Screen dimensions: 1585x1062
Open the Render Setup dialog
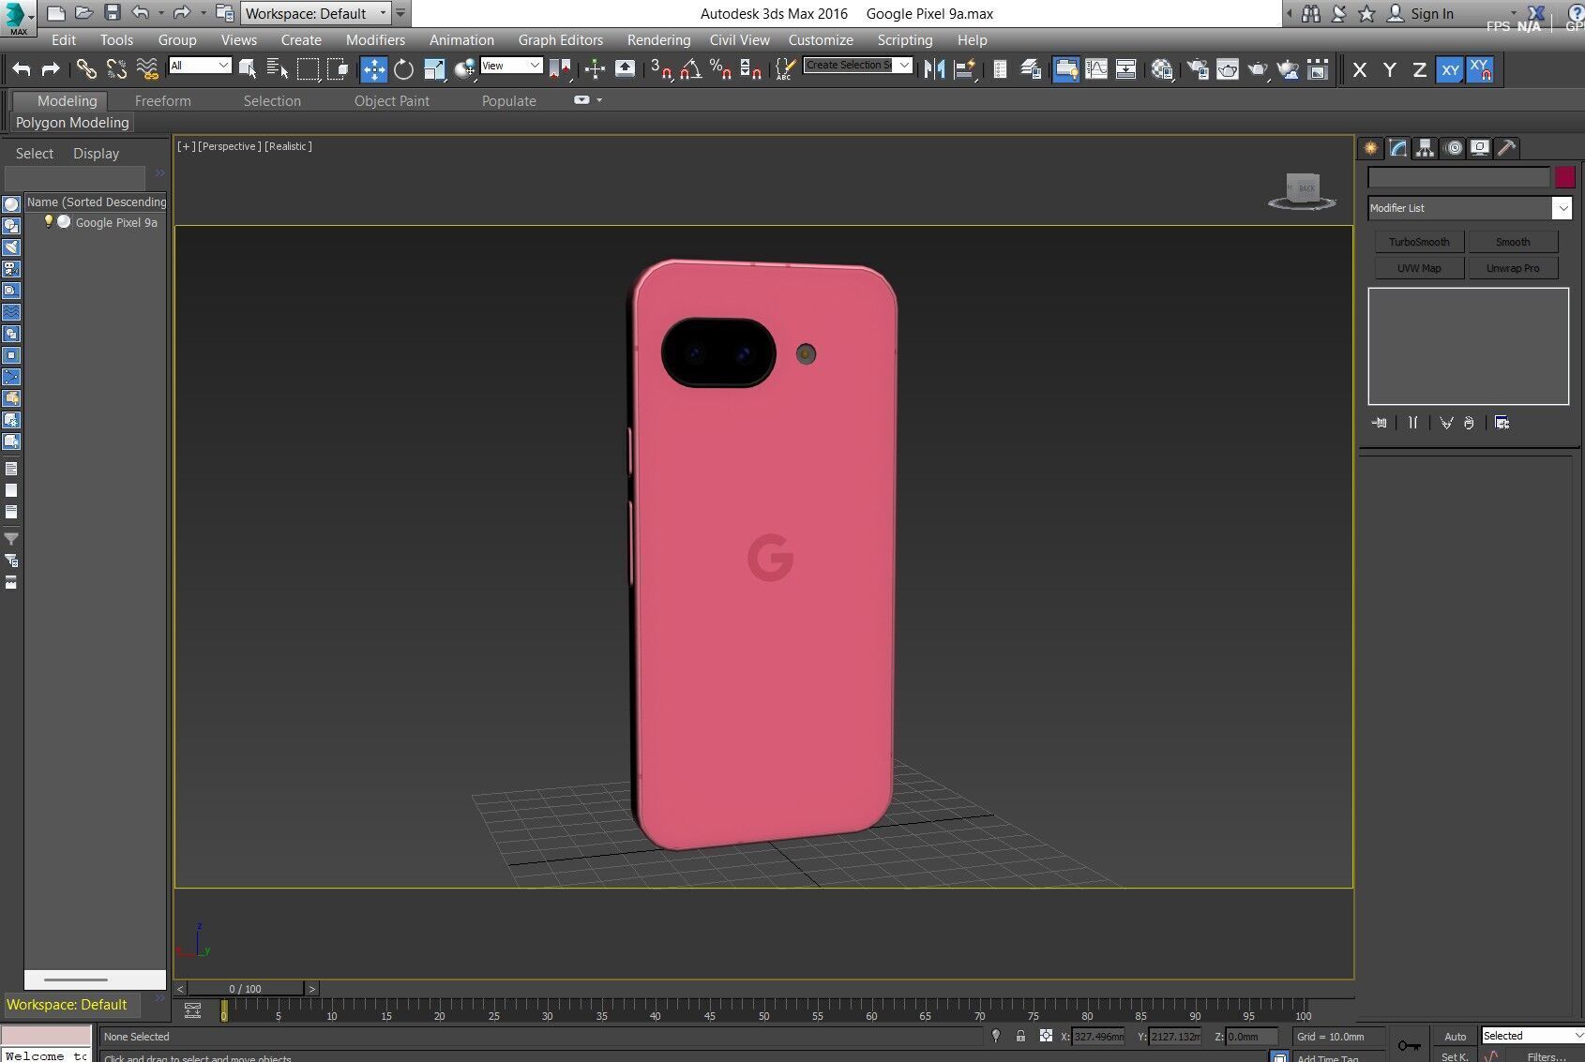pyautogui.click(x=1198, y=69)
